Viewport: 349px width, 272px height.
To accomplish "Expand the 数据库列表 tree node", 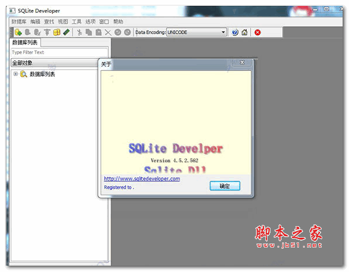I will [x=15, y=74].
